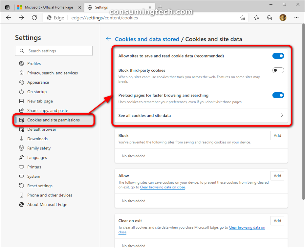The width and height of the screenshot is (305, 248).
Task: Open the Settings and more ellipsis menu
Action: pyautogui.click(x=296, y=18)
